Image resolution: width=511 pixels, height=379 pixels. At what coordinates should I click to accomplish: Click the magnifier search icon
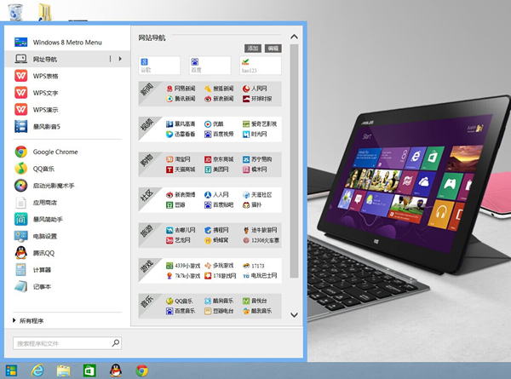116,343
